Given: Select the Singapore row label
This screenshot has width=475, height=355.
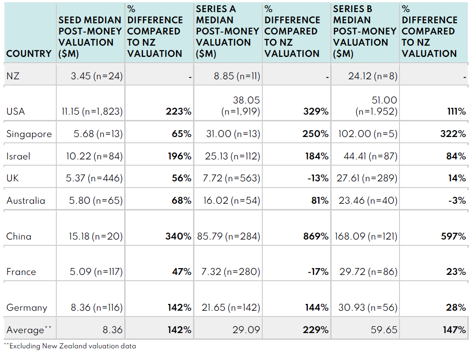Looking at the screenshot, I should (29, 134).
